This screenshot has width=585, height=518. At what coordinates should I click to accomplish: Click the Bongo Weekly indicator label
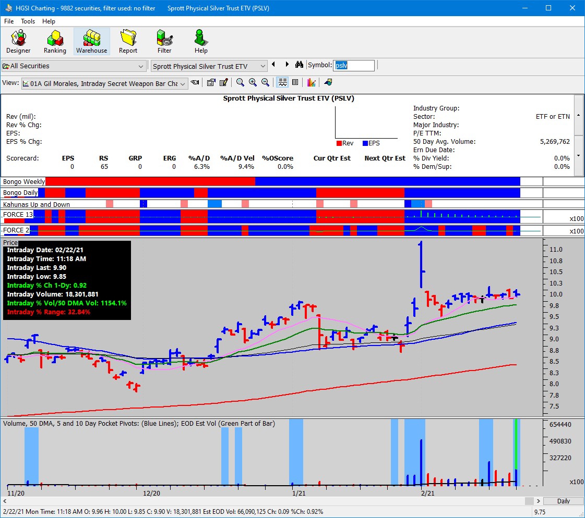coord(24,181)
